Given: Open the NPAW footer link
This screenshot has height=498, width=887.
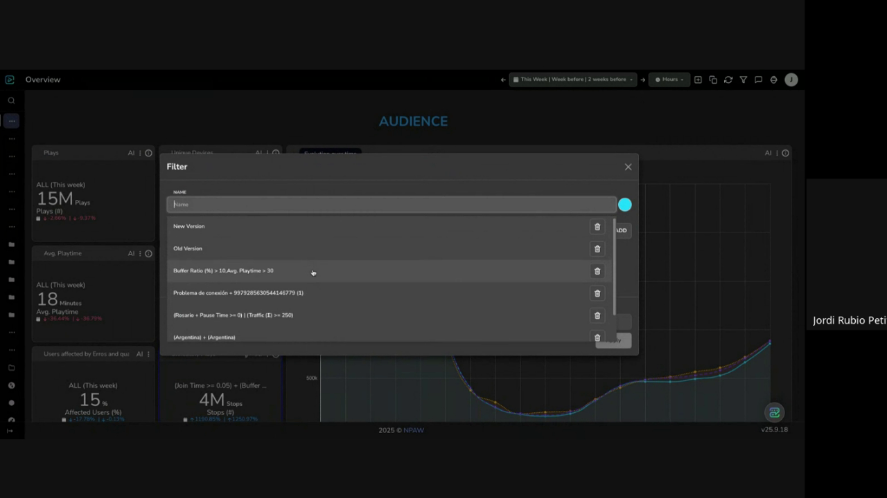Looking at the screenshot, I should 414,430.
